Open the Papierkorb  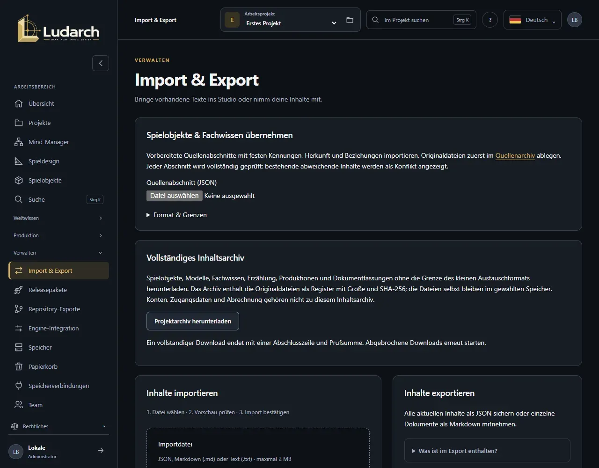pyautogui.click(x=59, y=366)
